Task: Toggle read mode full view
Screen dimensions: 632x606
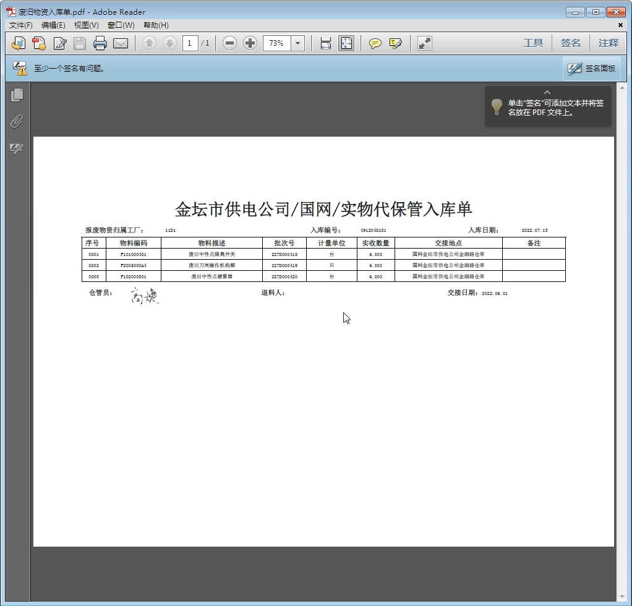Action: (x=424, y=43)
